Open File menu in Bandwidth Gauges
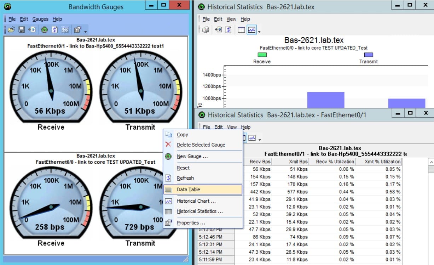 tap(12, 19)
